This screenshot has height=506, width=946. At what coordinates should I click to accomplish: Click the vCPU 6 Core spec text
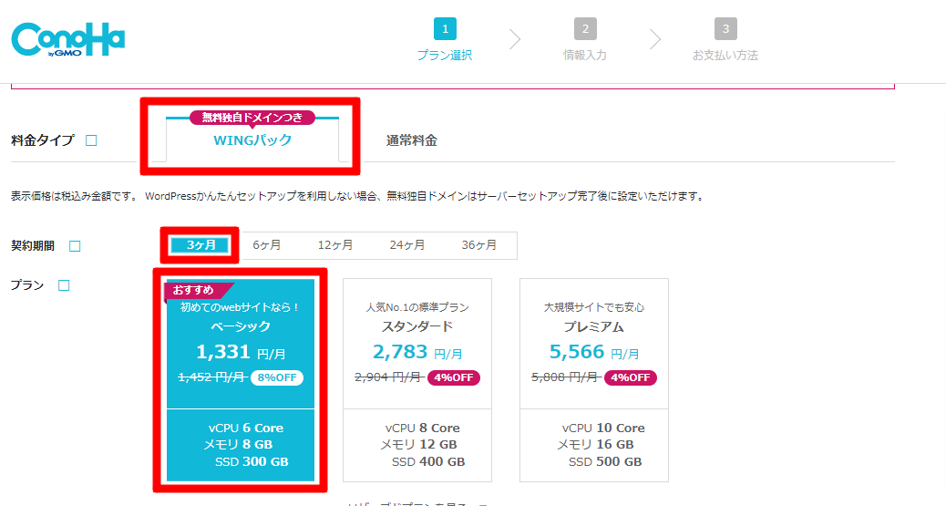click(x=246, y=429)
